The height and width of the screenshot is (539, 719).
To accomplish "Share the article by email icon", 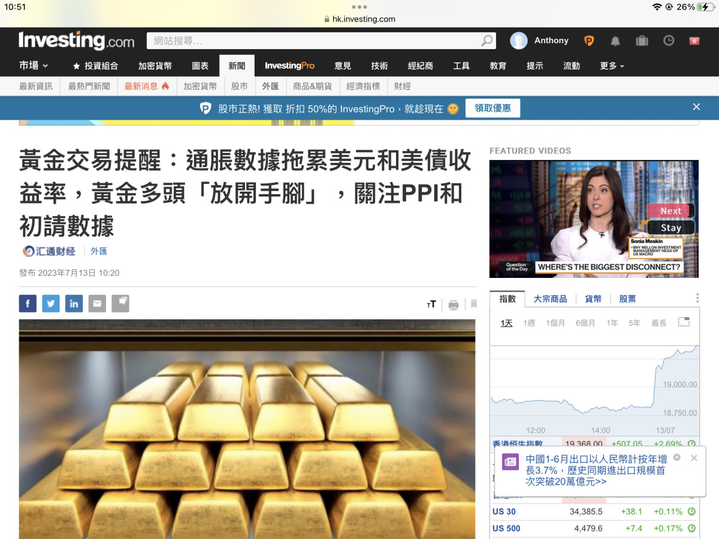I will (x=97, y=304).
